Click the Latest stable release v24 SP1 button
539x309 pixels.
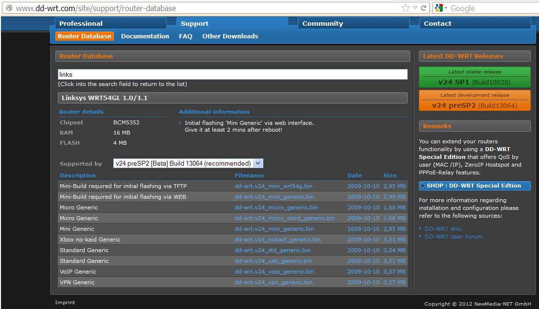tap(475, 77)
